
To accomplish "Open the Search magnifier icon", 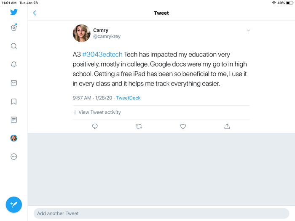I will click(x=14, y=46).
